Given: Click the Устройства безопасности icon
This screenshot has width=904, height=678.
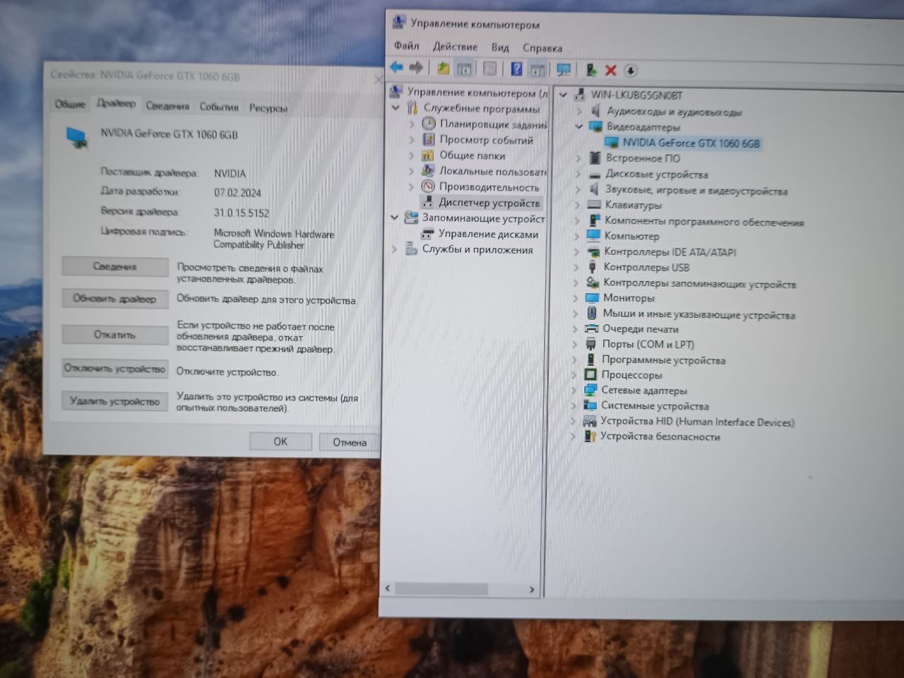Looking at the screenshot, I should coord(590,436).
